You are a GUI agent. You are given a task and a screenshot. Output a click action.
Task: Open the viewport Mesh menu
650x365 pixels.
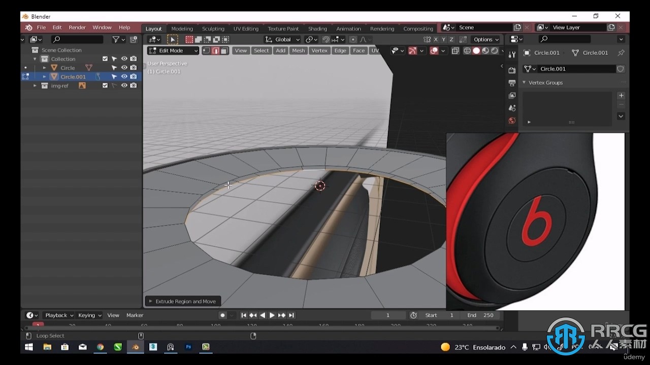[299, 51]
